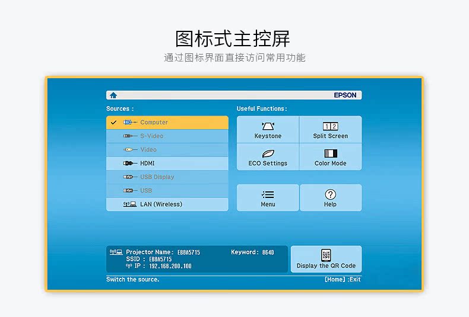
Task: Open the Help tile
Action: coord(331,197)
